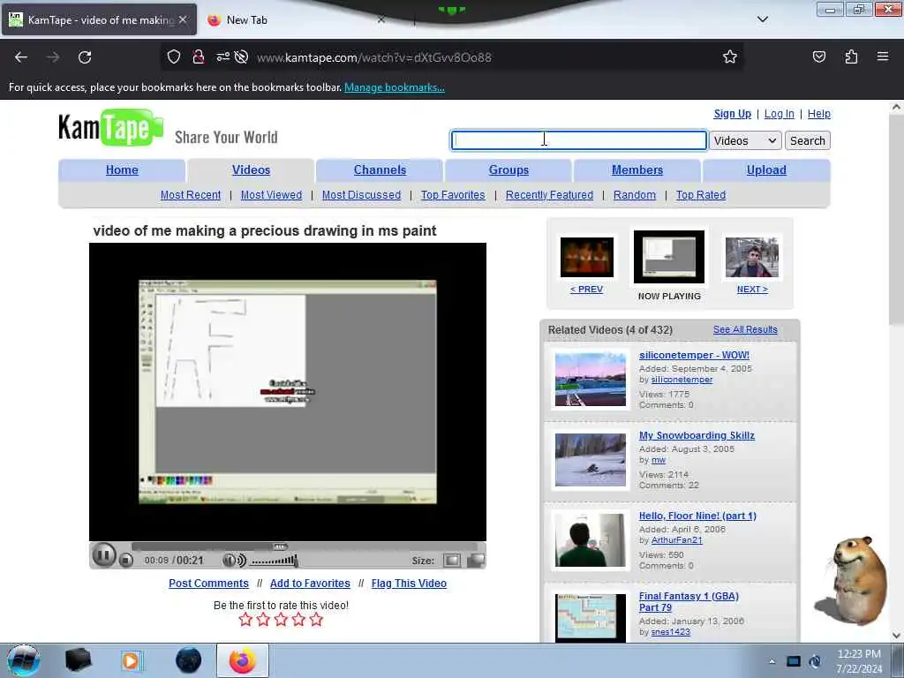Open Recently Featured videos
904x678 pixels.
(549, 195)
